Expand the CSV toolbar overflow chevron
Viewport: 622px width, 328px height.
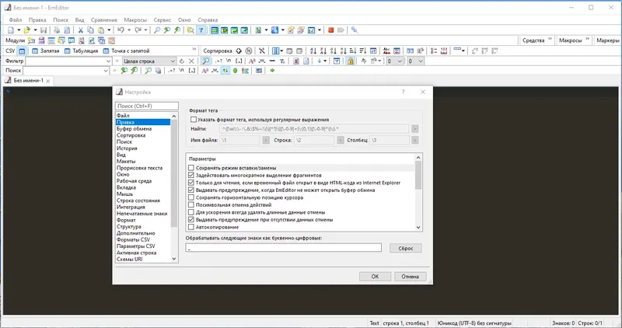point(194,49)
